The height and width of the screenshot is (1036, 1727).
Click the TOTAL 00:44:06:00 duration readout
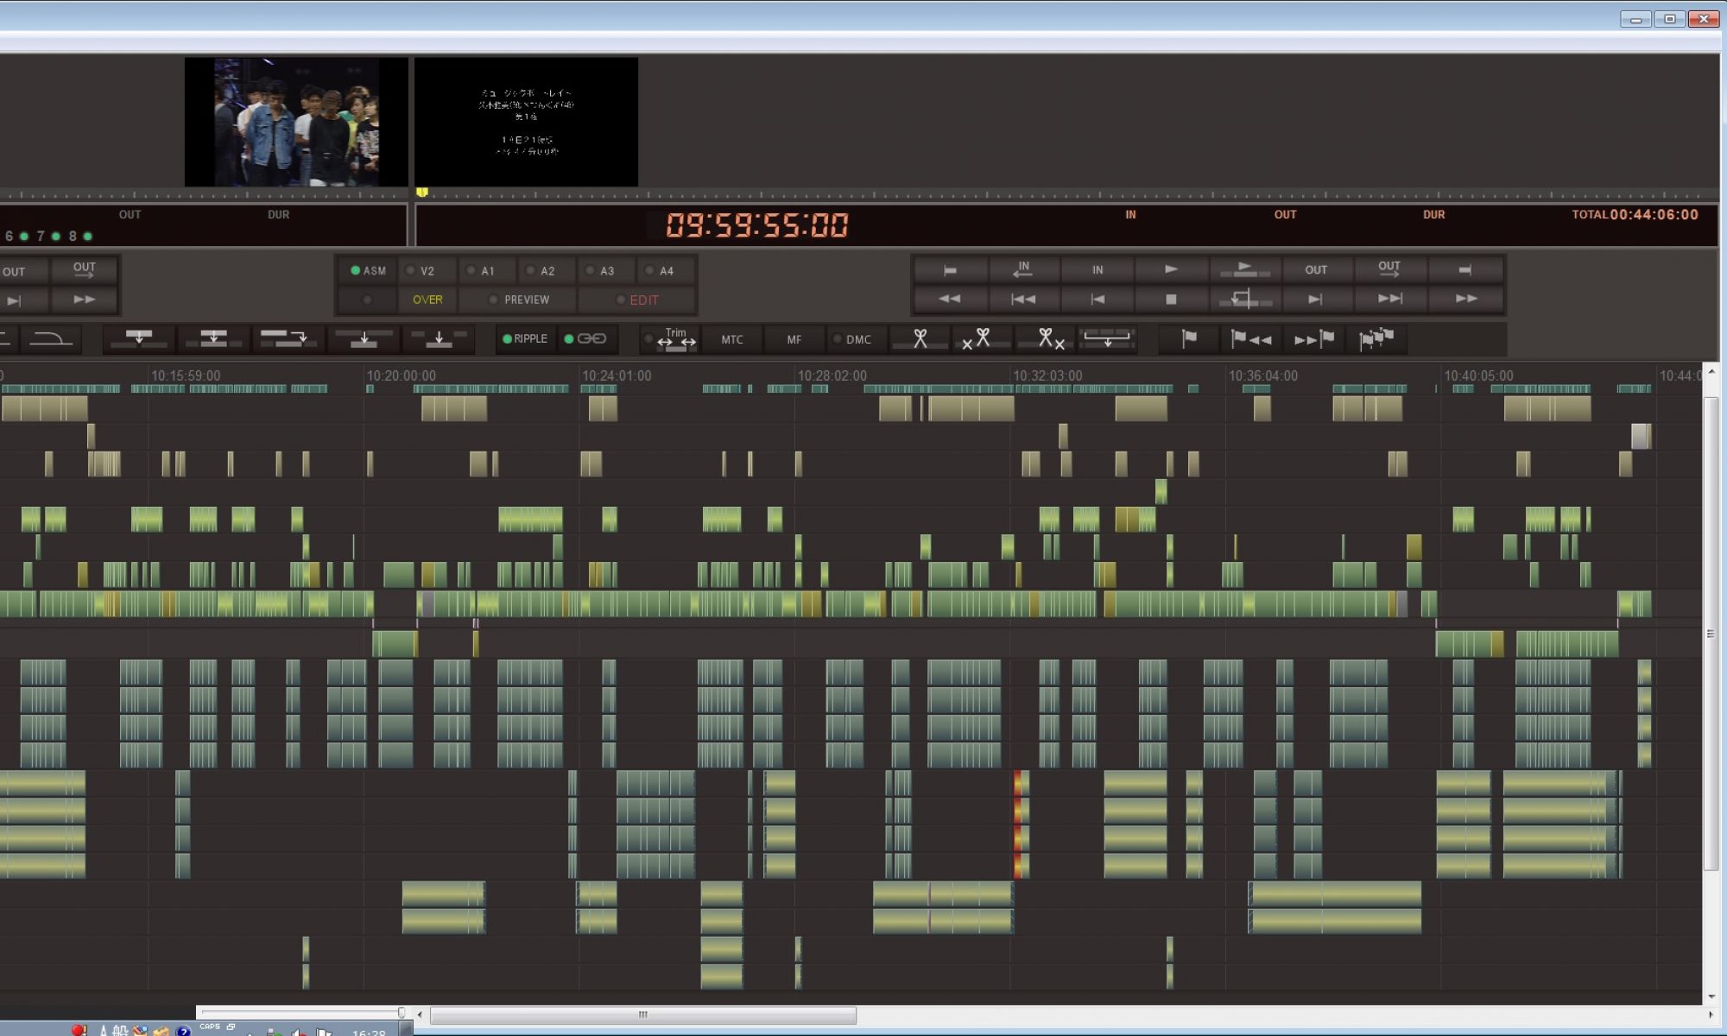pyautogui.click(x=1635, y=214)
